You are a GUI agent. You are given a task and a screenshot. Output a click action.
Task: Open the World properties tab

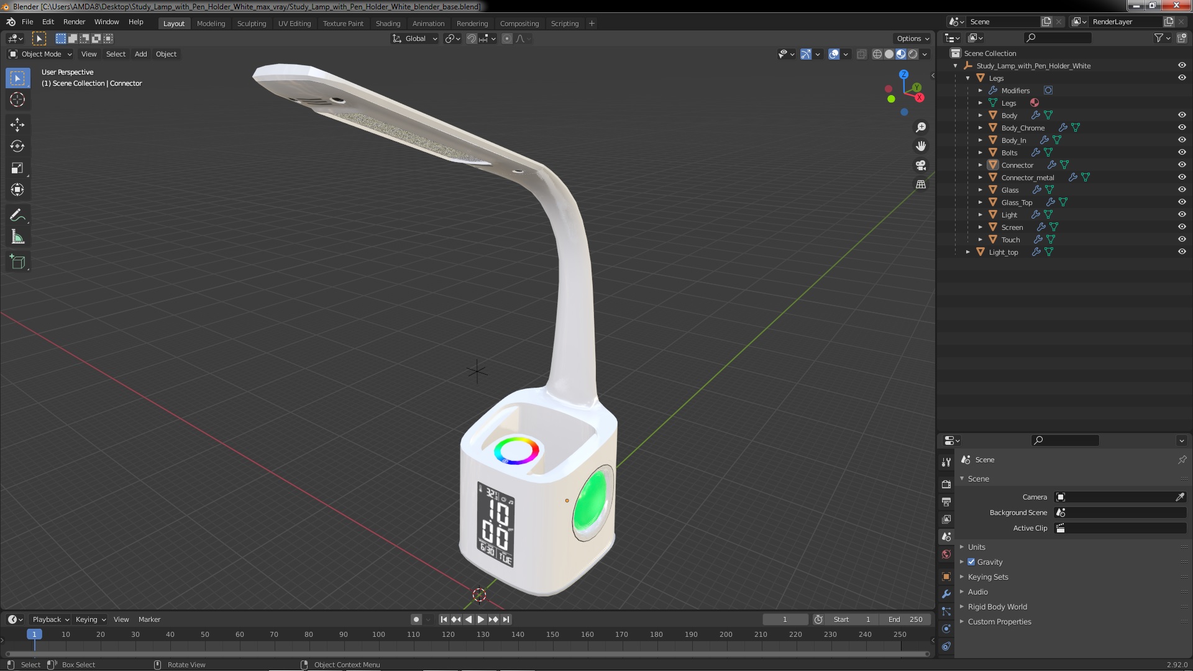[x=946, y=554]
